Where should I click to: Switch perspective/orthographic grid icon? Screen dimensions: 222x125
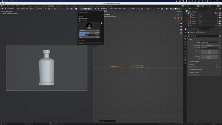(181, 33)
